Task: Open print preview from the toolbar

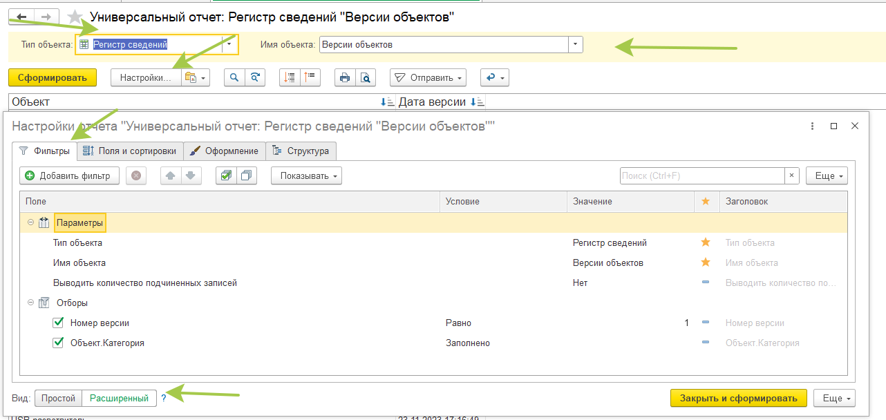Action: pyautogui.click(x=367, y=77)
